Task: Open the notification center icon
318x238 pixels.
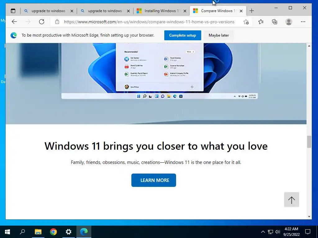Action: (308, 232)
